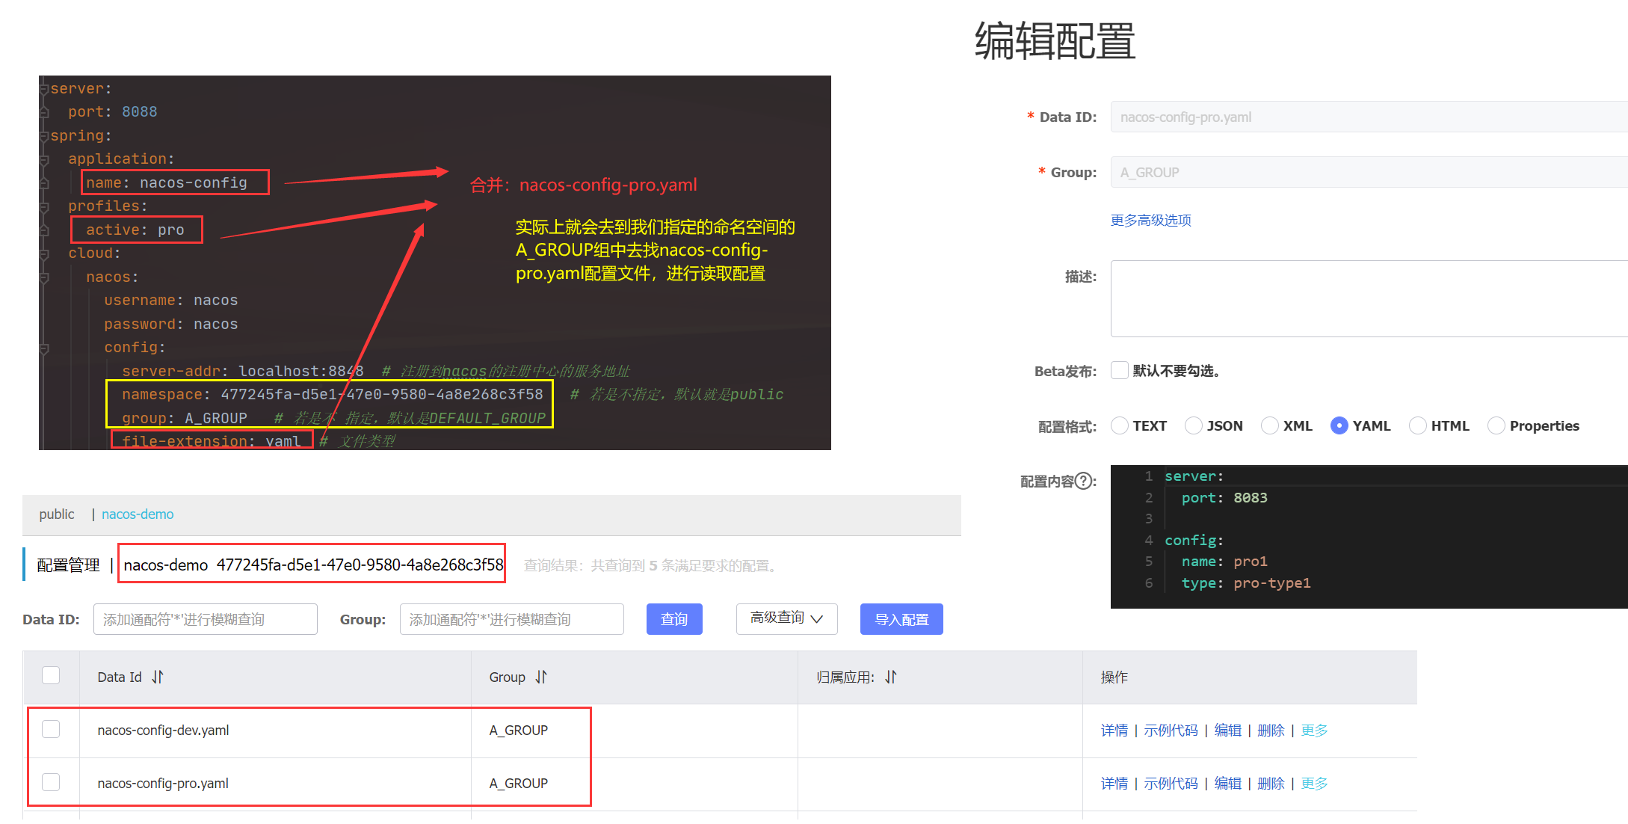
Task: Select Properties as config format
Action: pyautogui.click(x=1496, y=425)
